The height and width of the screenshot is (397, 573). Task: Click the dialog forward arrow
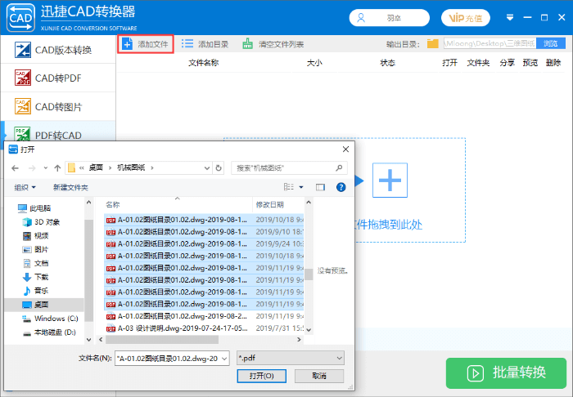pos(32,168)
